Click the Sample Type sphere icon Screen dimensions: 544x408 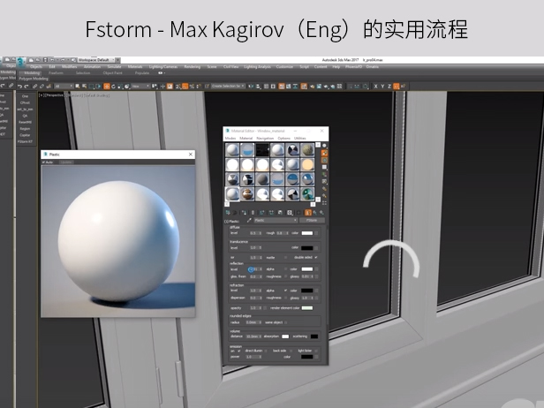tap(324, 146)
